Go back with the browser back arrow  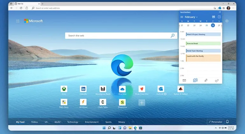click(11, 8)
